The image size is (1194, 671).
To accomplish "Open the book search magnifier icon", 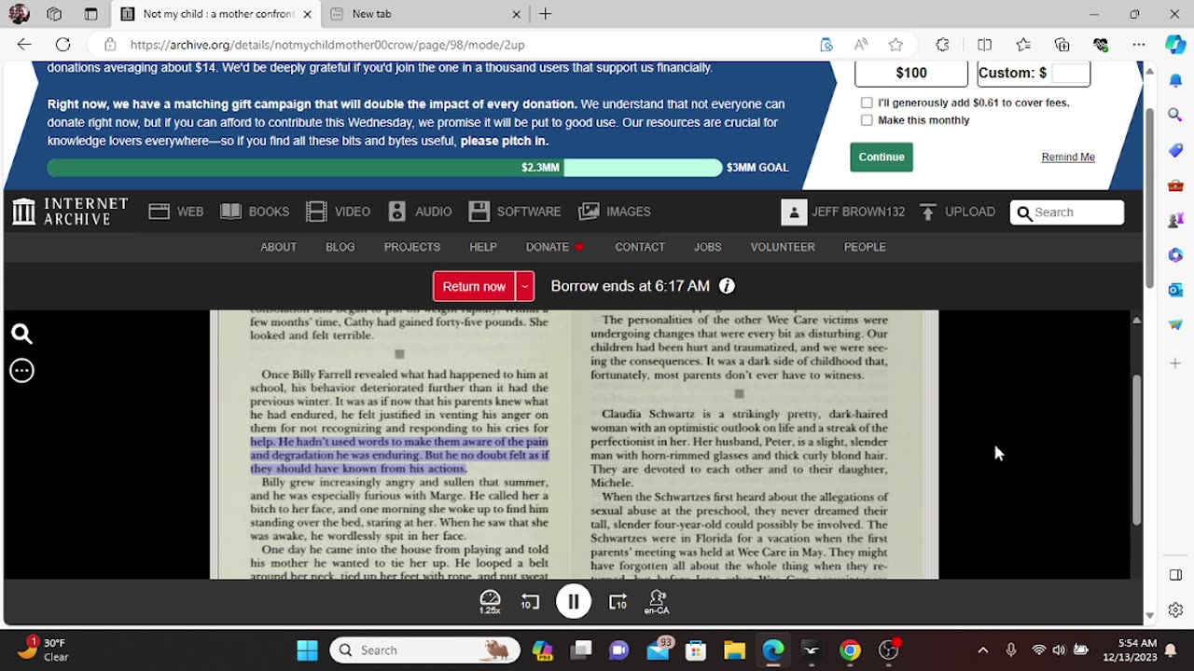I will (21, 334).
